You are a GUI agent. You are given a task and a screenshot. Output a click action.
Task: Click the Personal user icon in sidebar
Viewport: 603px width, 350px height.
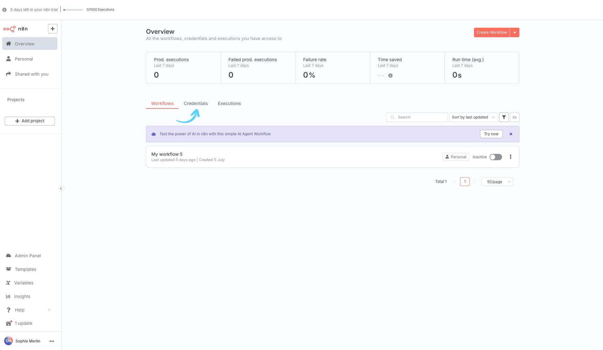(9, 59)
